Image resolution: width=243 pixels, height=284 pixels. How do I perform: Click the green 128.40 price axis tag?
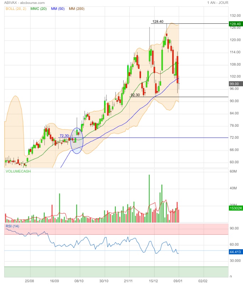(235, 24)
